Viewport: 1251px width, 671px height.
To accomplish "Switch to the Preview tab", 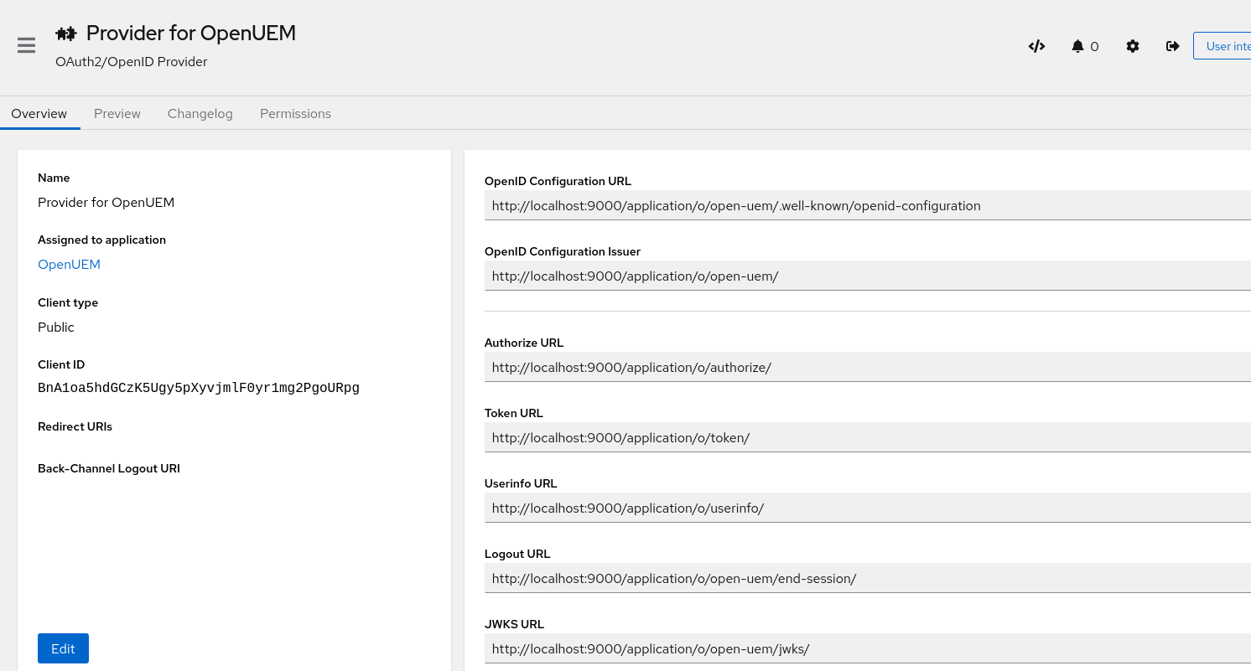I will point(117,113).
